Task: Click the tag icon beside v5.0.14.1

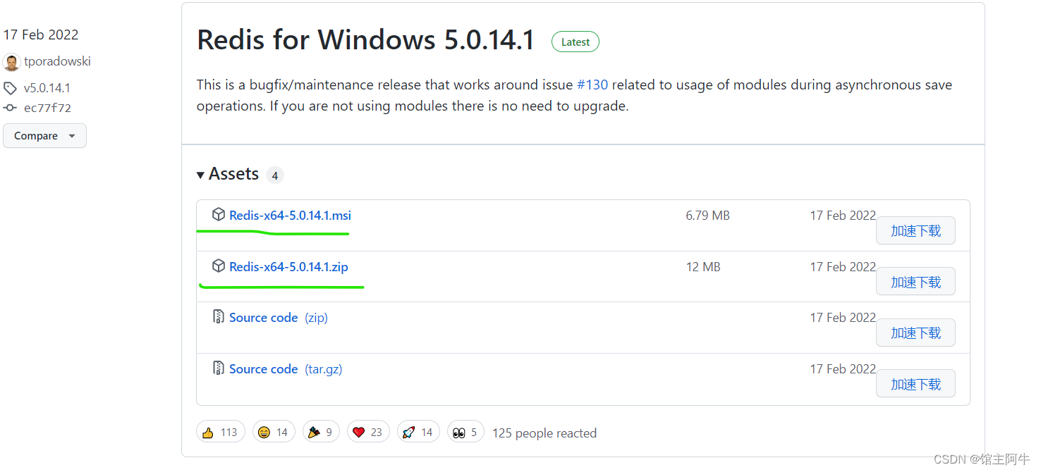Action: point(10,88)
